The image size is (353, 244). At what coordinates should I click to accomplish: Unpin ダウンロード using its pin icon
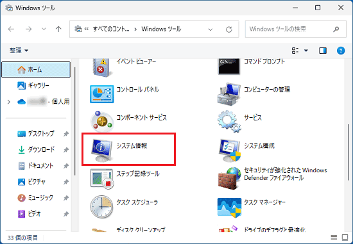pyautogui.click(x=65, y=150)
